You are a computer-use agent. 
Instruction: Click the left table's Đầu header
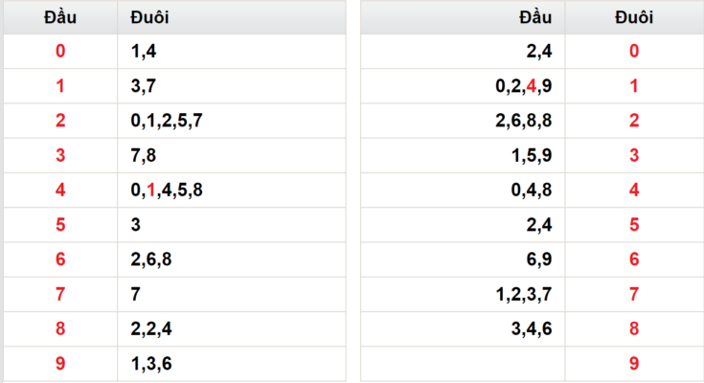pyautogui.click(x=60, y=17)
